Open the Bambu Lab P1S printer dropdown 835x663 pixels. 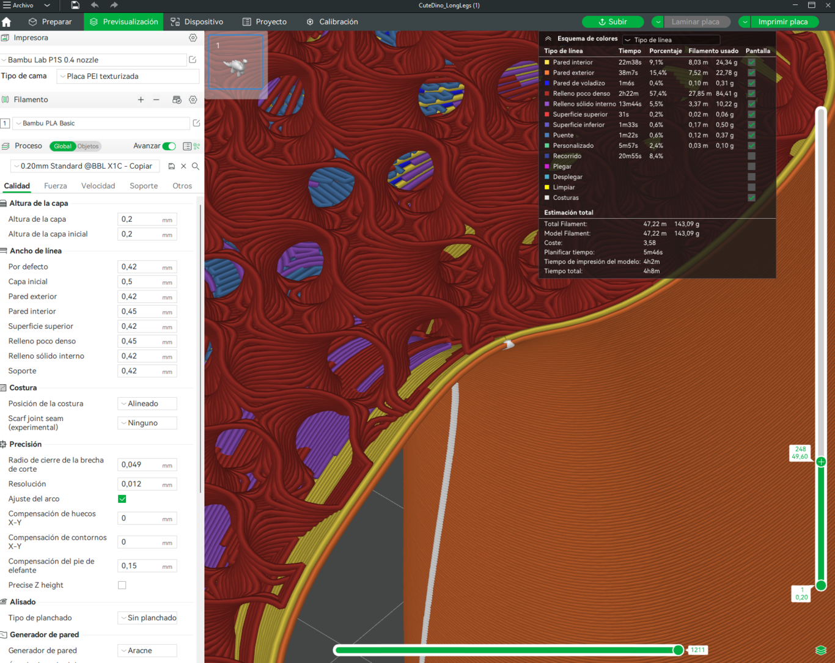[94, 60]
